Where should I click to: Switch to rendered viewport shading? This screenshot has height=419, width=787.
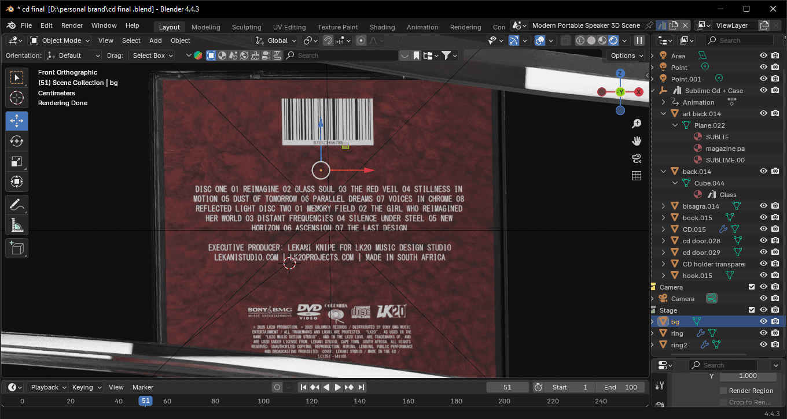613,40
